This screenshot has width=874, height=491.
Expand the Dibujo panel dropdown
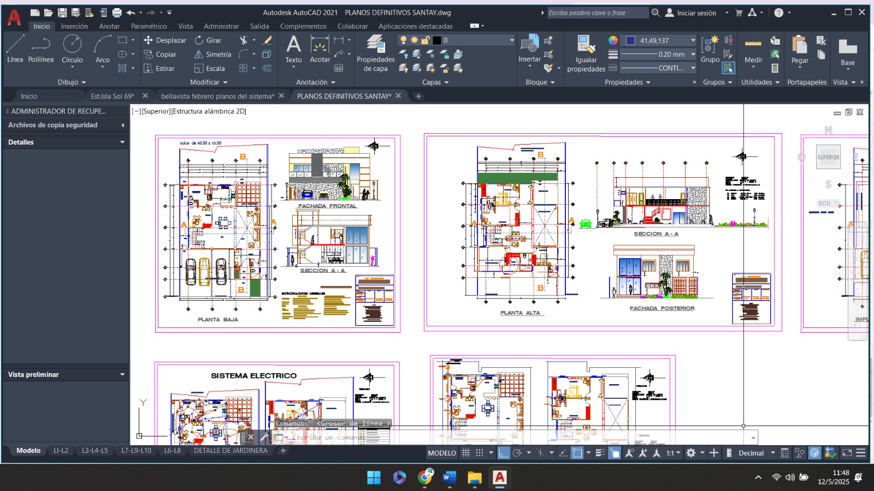tap(72, 82)
